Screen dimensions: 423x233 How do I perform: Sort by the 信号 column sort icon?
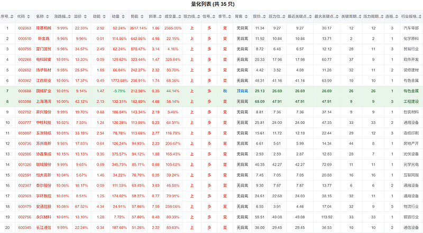[214, 17]
